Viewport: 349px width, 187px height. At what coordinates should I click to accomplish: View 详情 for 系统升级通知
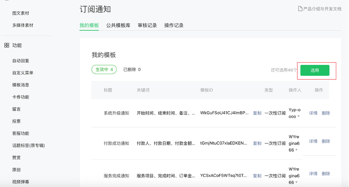[313, 113]
